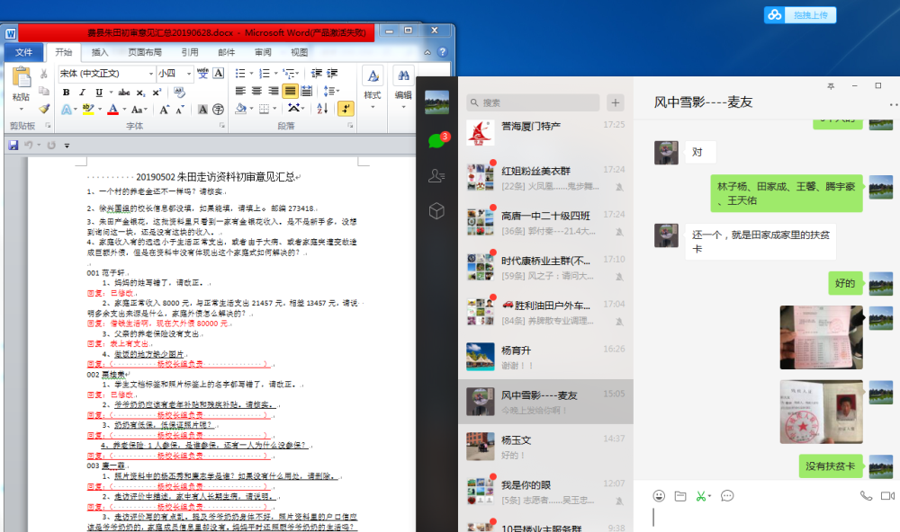Image resolution: width=900 pixels, height=532 pixels.
Task: Open the 杨育升 conversation
Action: tap(546, 357)
